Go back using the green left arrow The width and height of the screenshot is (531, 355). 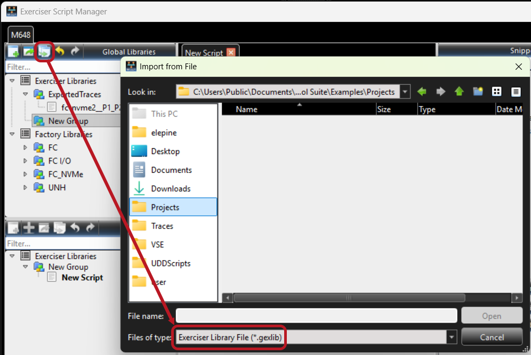422,92
